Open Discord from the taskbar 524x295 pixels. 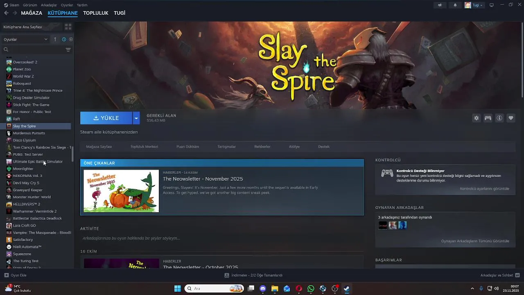pos(263,288)
